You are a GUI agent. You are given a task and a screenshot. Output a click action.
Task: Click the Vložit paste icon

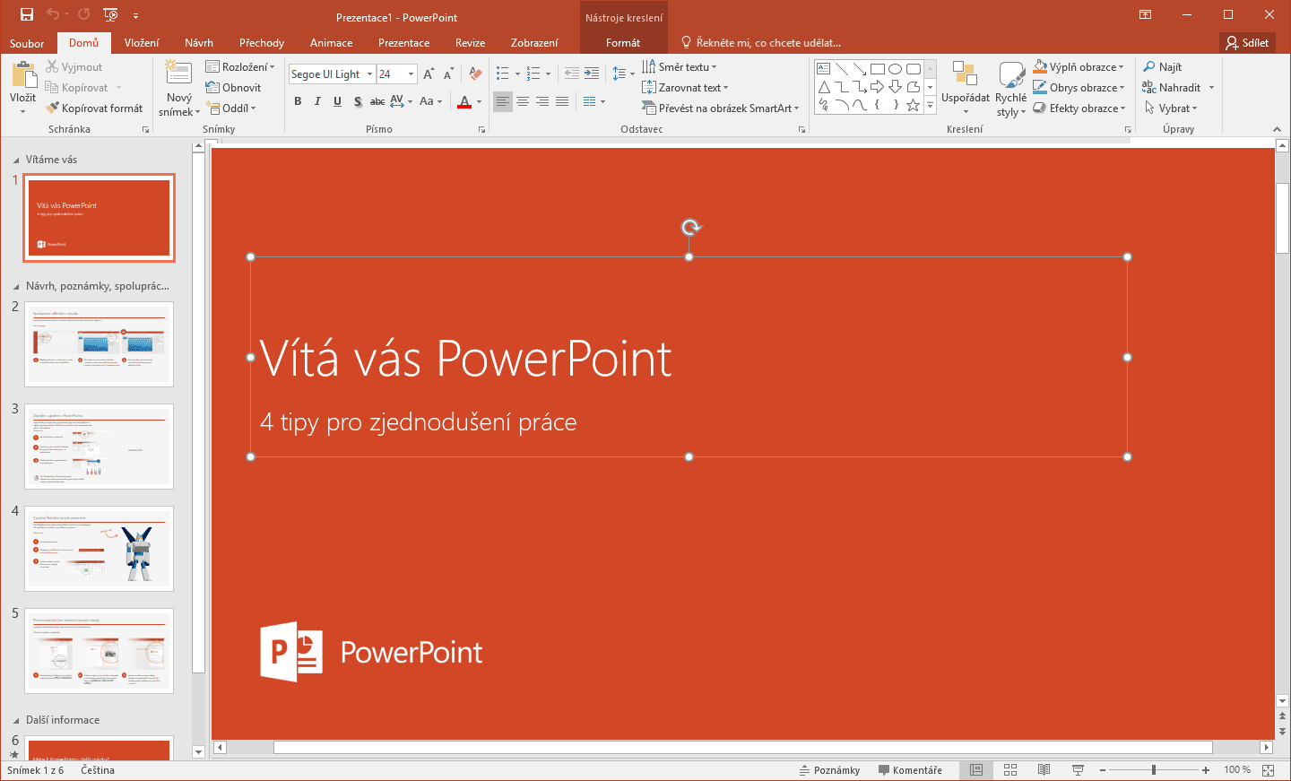(22, 76)
